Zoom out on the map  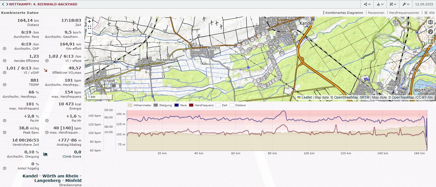click(x=89, y=33)
